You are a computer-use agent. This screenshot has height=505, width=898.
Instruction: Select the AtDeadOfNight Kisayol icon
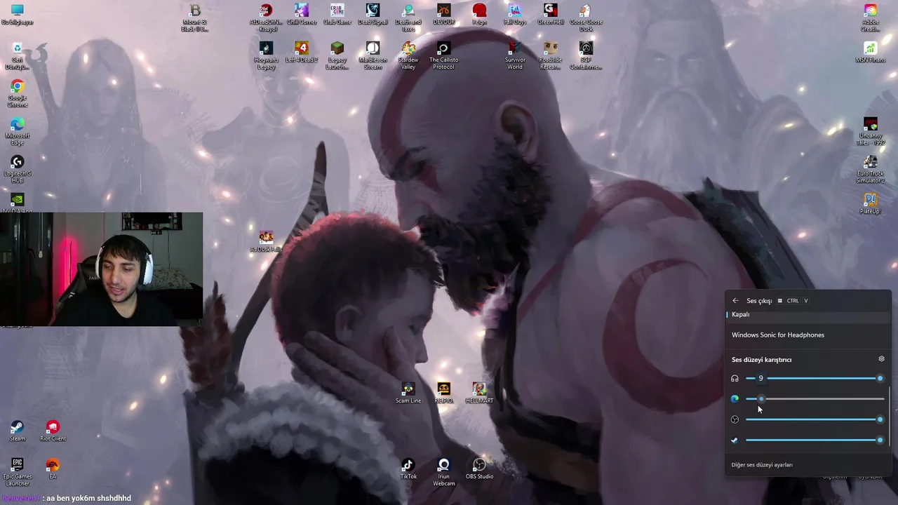tap(266, 18)
